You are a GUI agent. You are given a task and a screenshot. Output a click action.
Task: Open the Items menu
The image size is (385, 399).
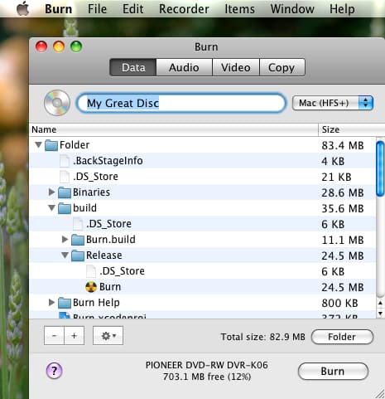(239, 9)
